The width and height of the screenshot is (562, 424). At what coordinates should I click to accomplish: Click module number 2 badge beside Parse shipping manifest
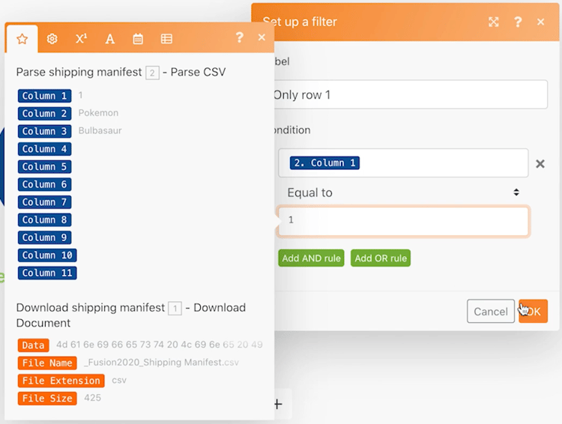[152, 73]
